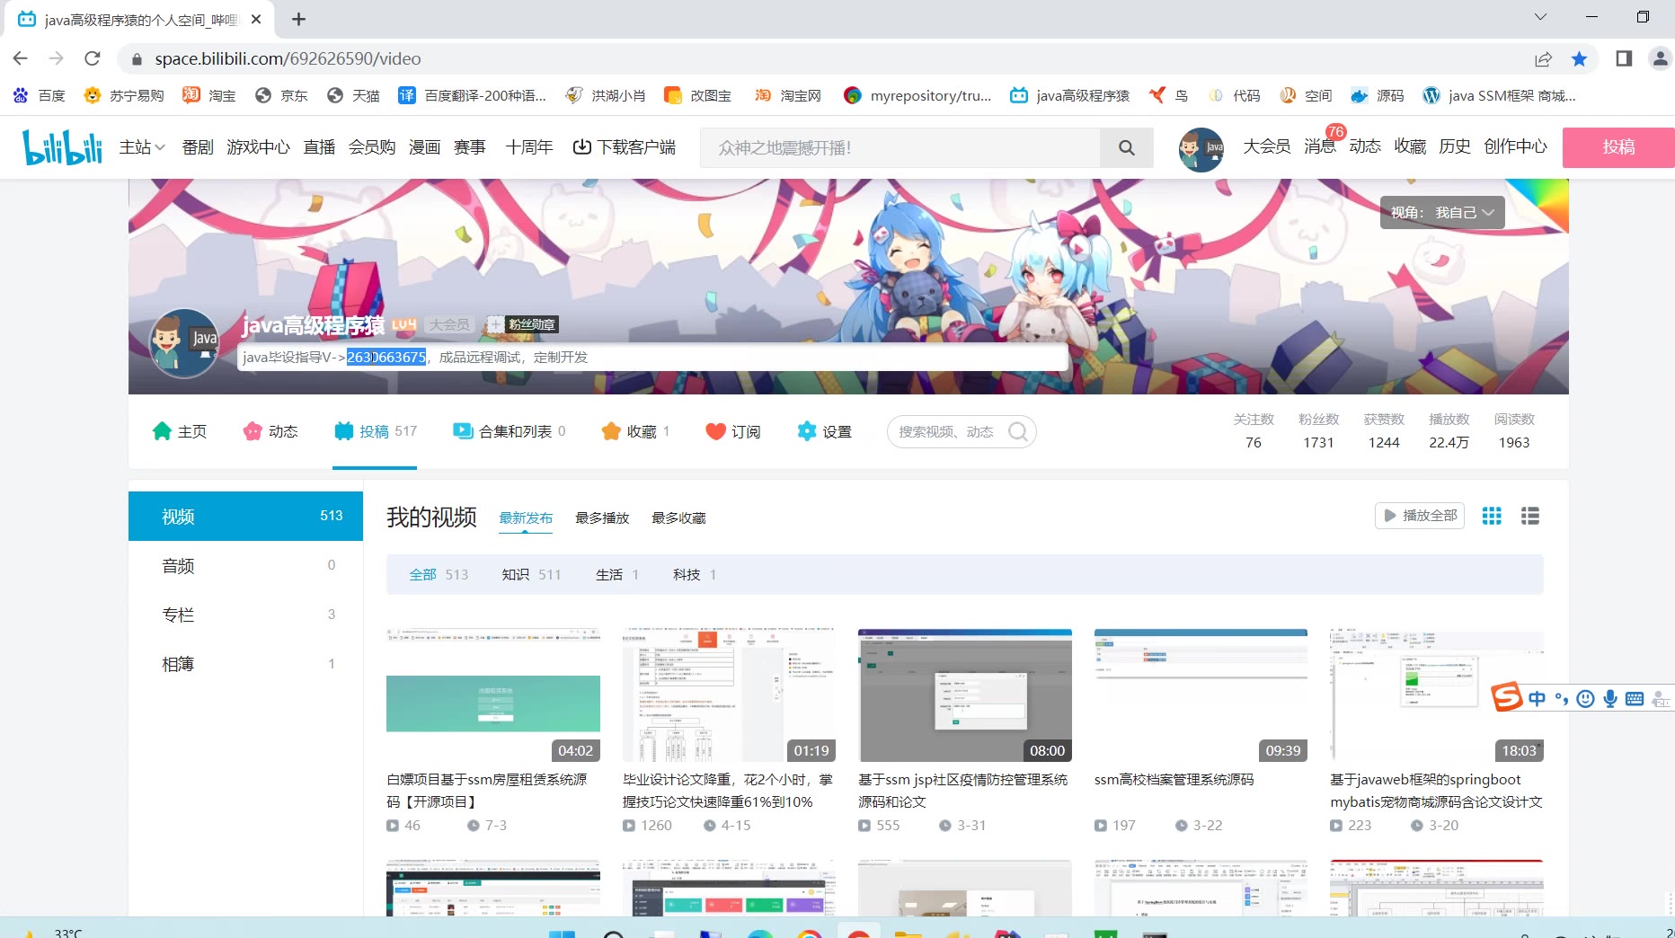Open the 天猫 bookmark
Viewport: 1675px width, 938px height.
point(353,95)
